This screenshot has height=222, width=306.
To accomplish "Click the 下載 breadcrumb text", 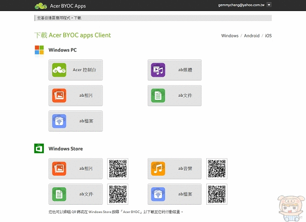I will coord(78,18).
